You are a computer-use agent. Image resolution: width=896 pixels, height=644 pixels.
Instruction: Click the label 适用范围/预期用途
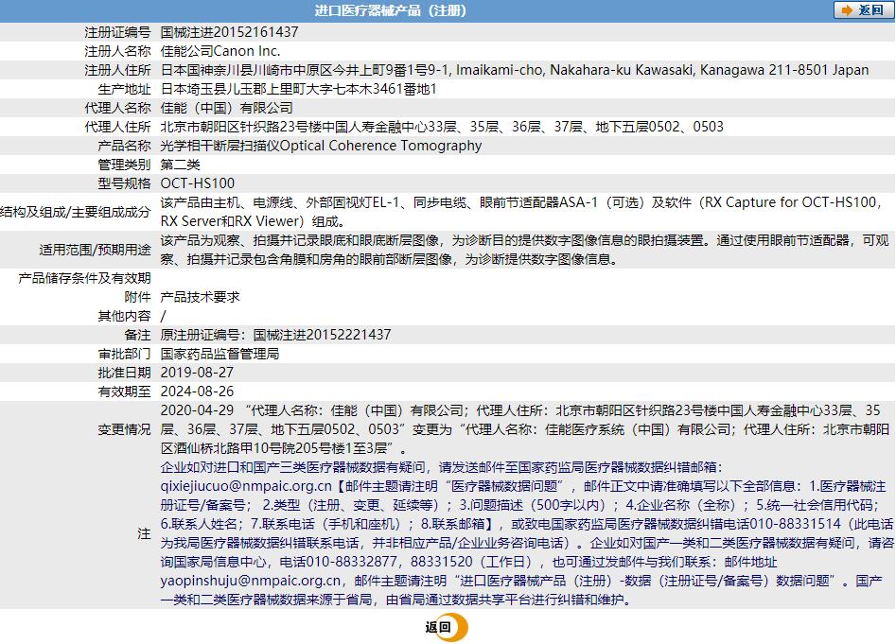(95, 249)
